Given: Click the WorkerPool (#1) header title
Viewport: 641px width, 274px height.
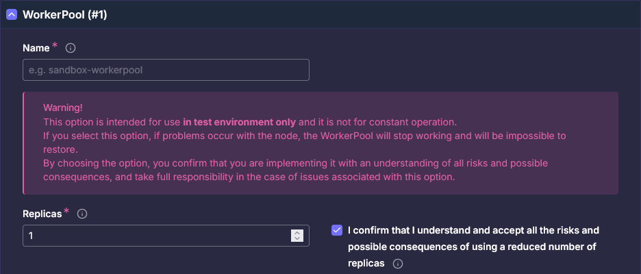Looking at the screenshot, I should coord(64,14).
